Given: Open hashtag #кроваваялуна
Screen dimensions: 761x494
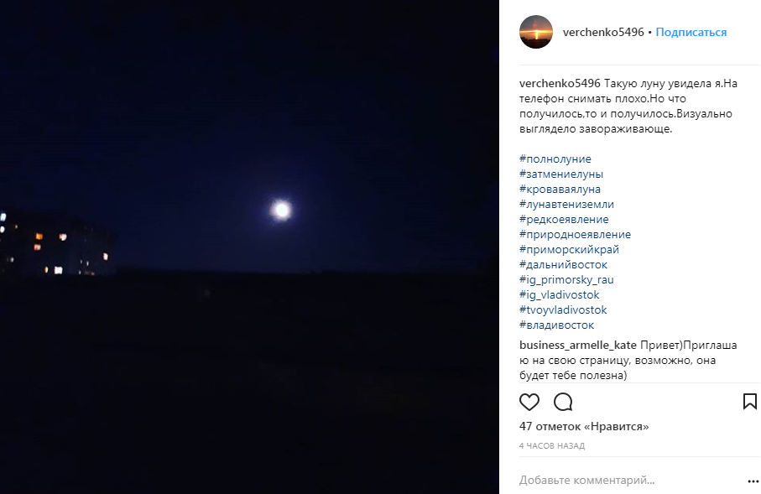Looking at the screenshot, I should tap(560, 189).
